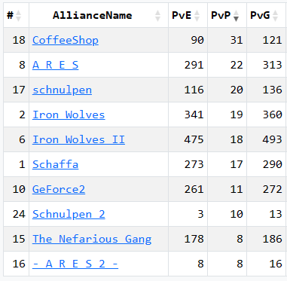
Task: Select CoffeeShop PvG value 121
Action: click(x=272, y=40)
